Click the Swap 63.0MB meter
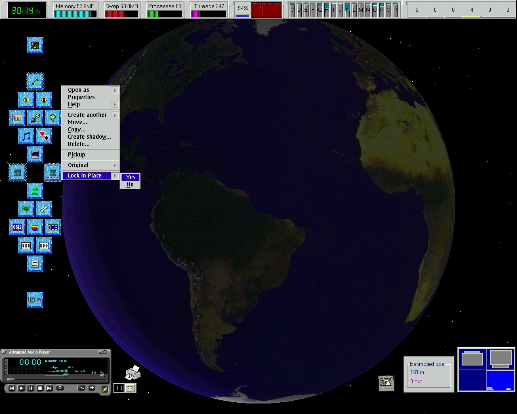517x414 pixels. click(121, 10)
